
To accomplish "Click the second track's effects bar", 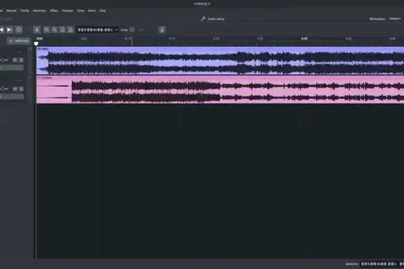I will pyautogui.click(x=12, y=97).
